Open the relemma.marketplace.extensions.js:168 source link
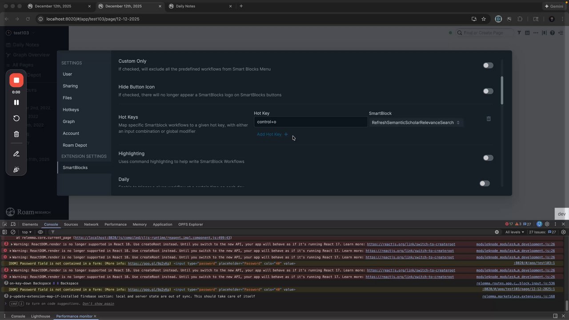Viewport: 569px width, 320px height. pos(519,296)
